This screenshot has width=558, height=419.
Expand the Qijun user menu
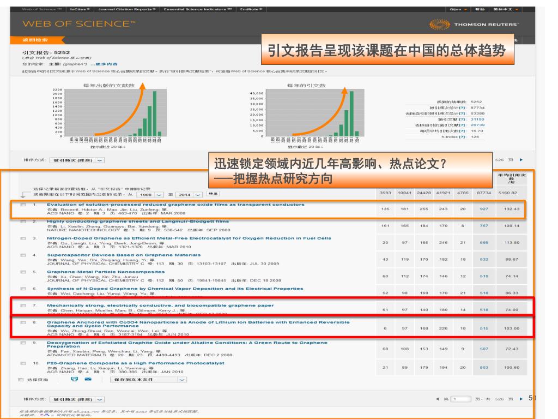click(x=458, y=9)
